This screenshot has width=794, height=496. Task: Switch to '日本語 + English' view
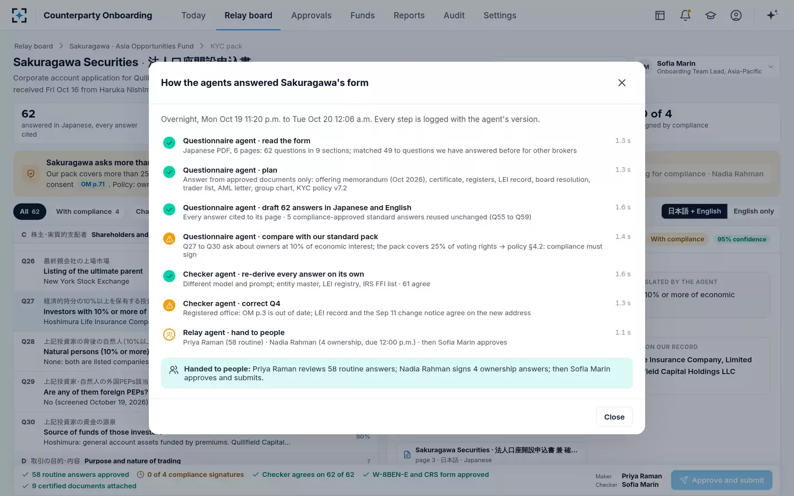pos(694,211)
